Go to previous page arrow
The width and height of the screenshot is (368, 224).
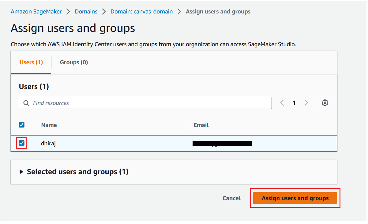(x=282, y=103)
